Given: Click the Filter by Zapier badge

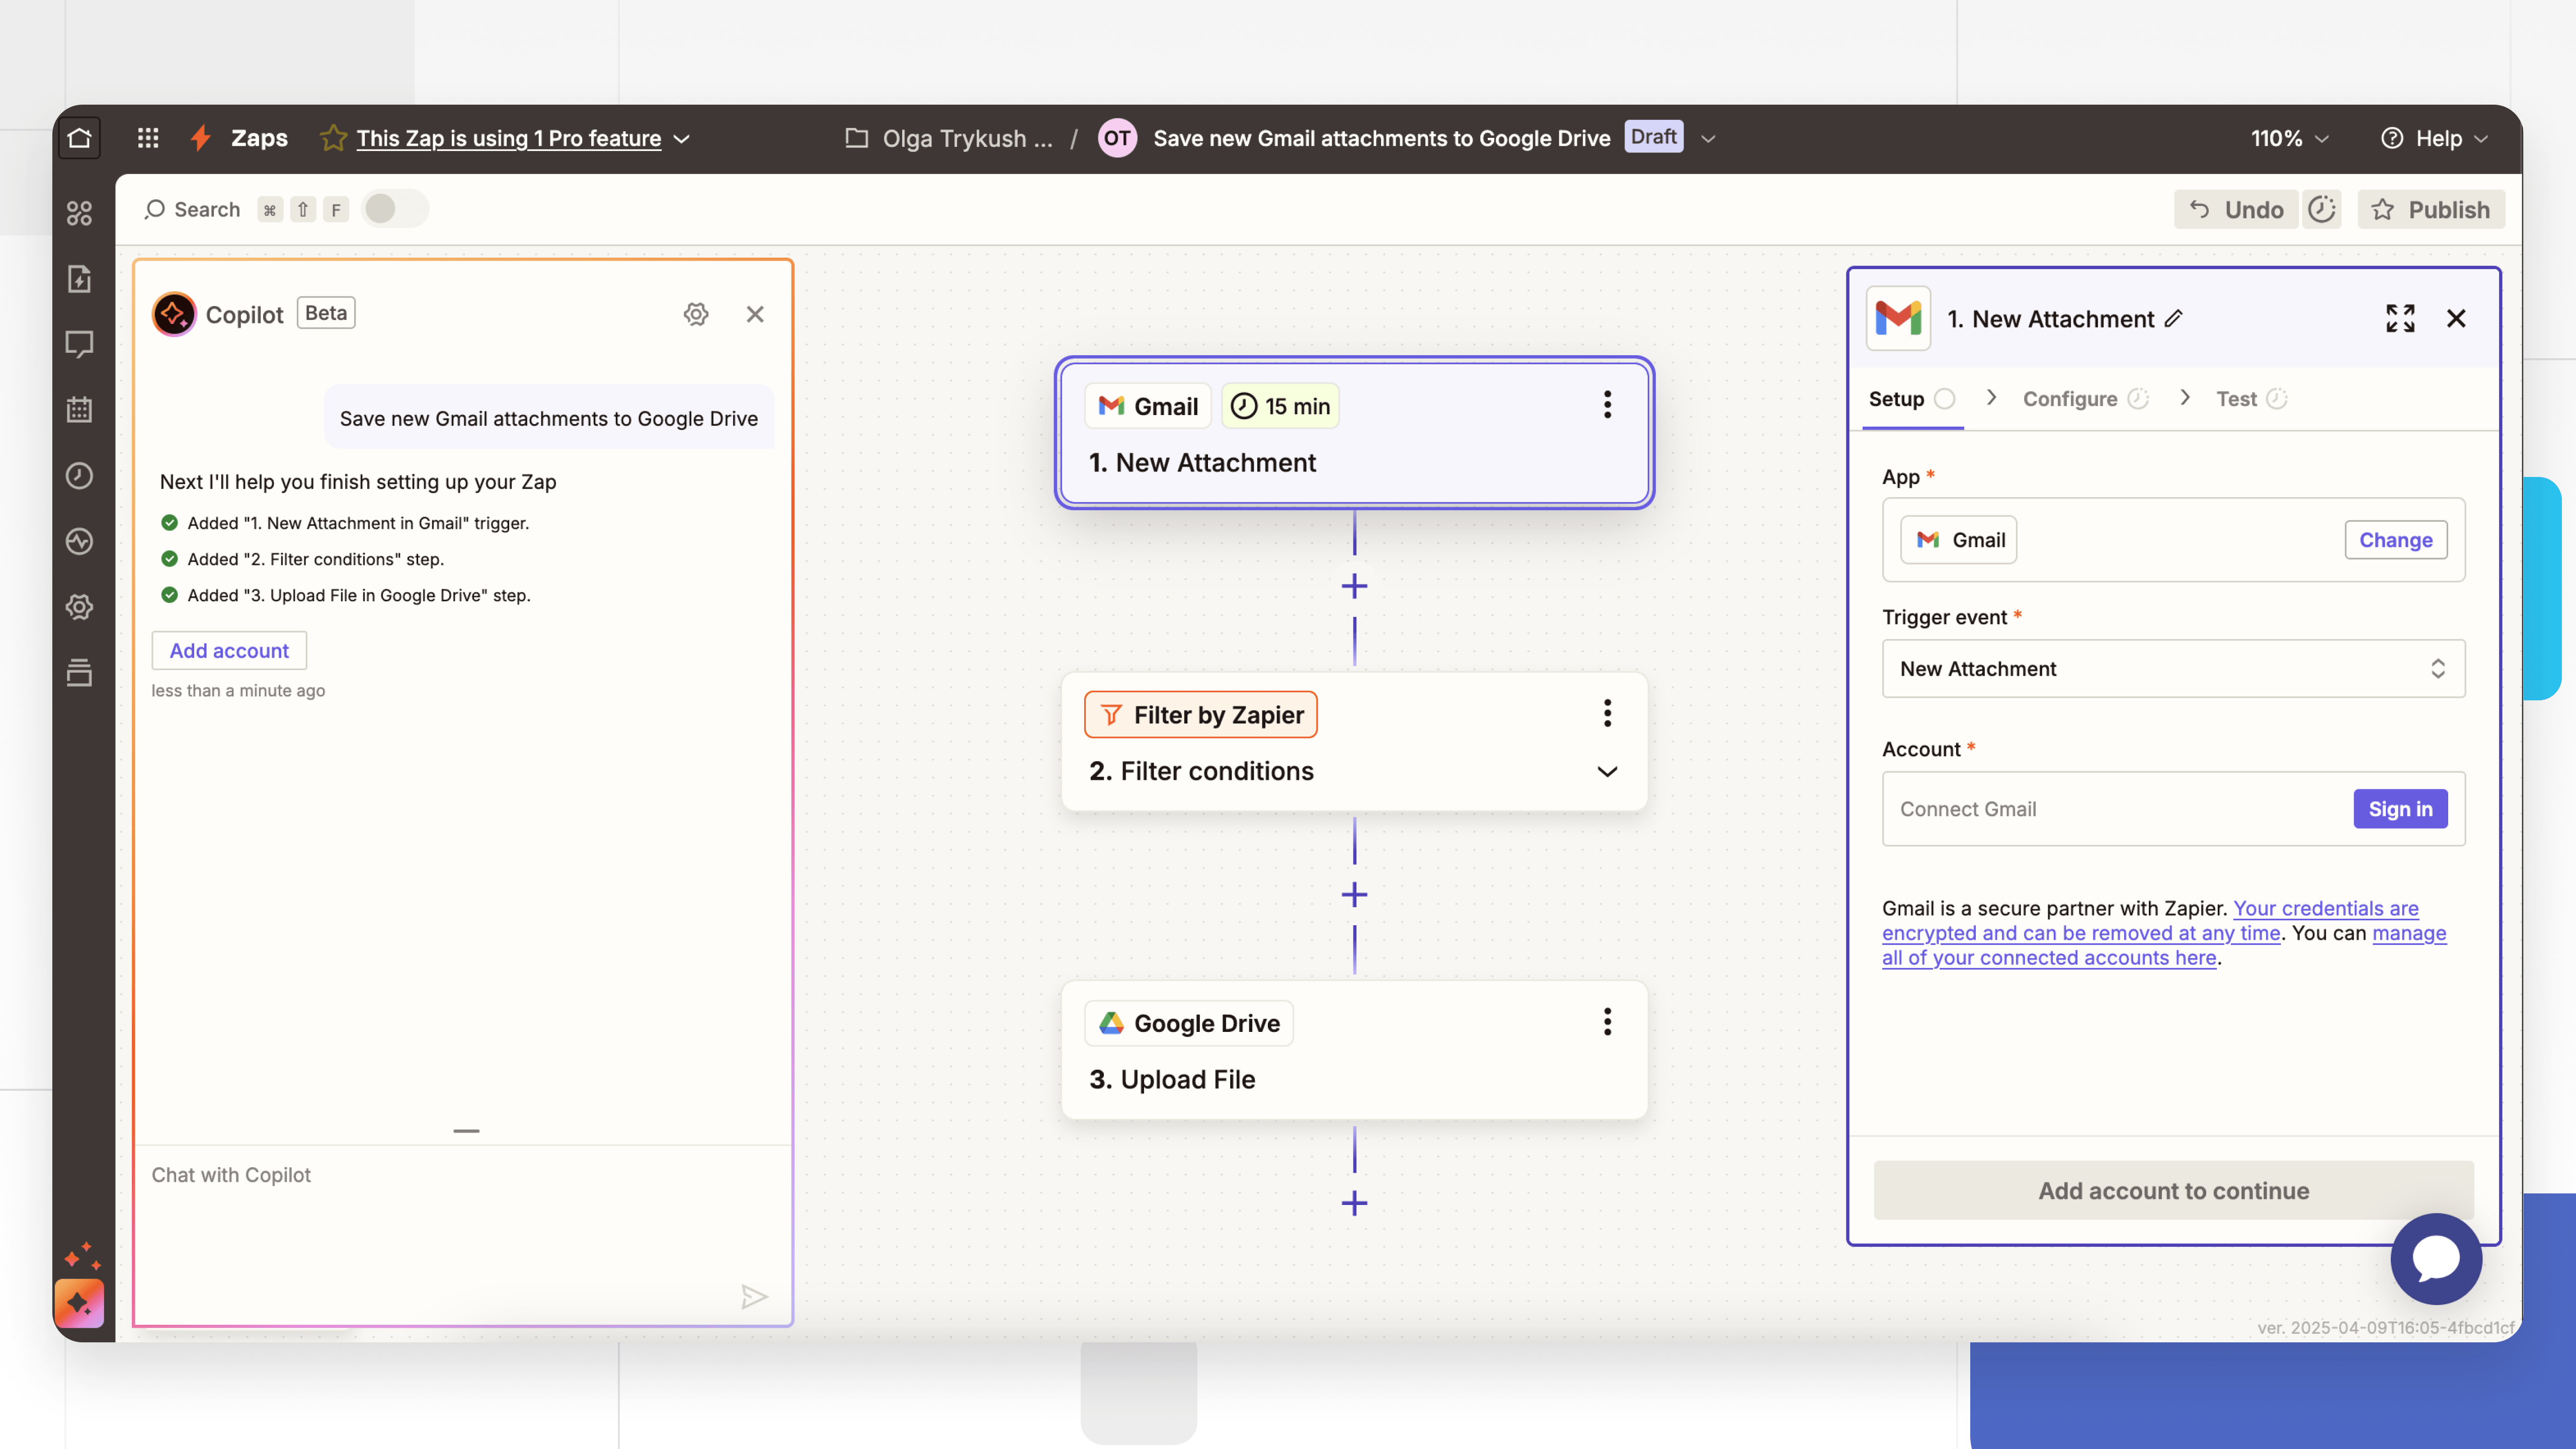Looking at the screenshot, I should [x=1201, y=714].
